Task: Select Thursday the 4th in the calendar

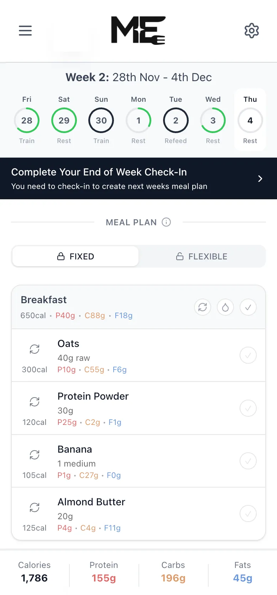Action: click(x=250, y=121)
